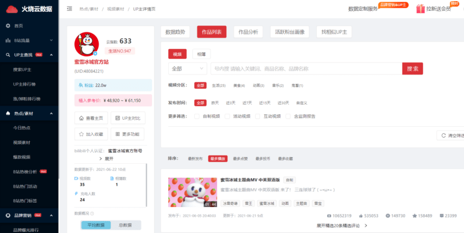This screenshot has height=233, width=464.
Task: Open the 全部 dropdown beside search box
Action: click(x=187, y=69)
